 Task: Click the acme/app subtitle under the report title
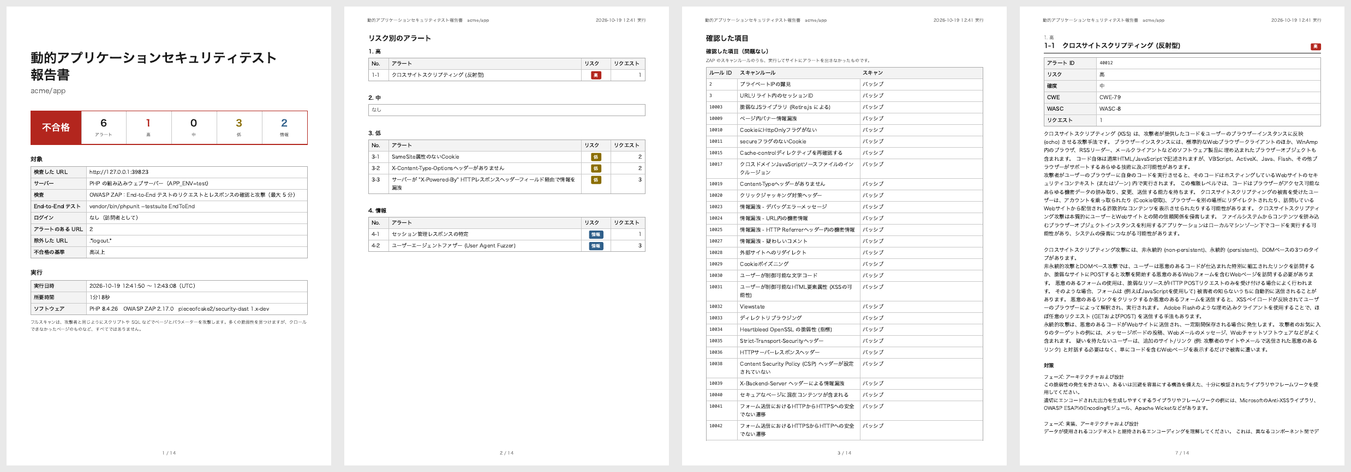coord(48,90)
